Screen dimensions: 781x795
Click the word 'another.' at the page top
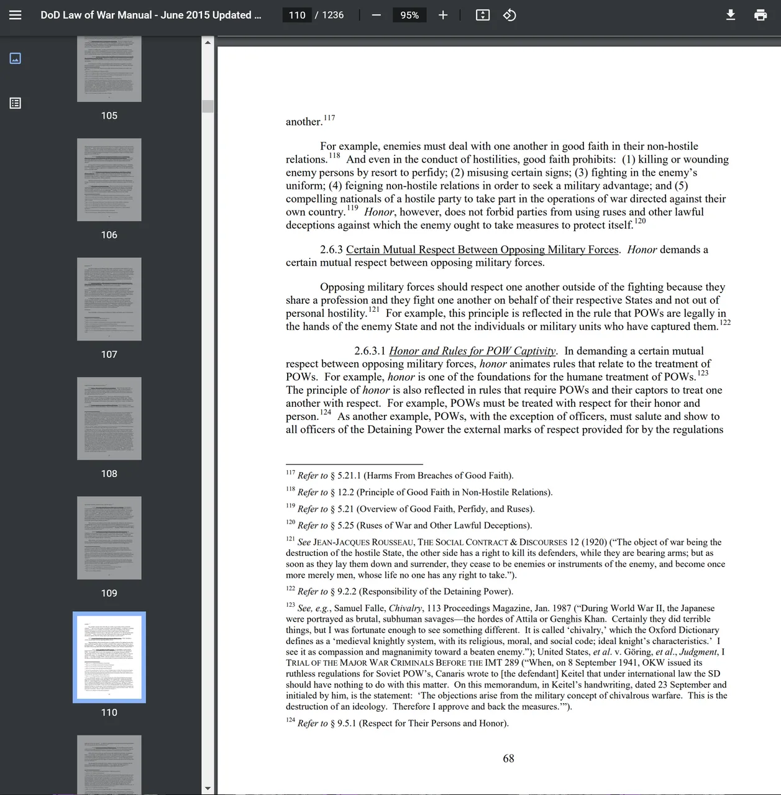pyautogui.click(x=304, y=122)
